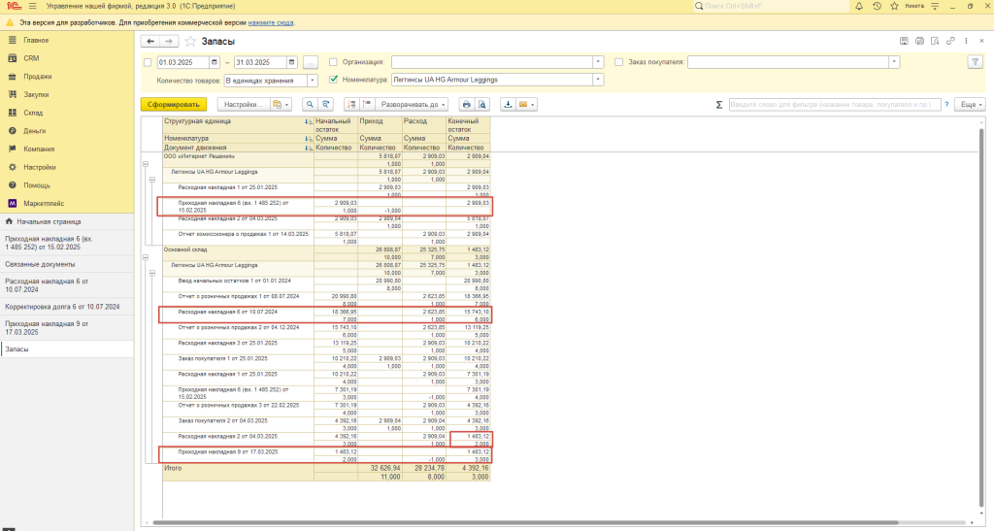994x531 pixels.
Task: Click the Сформировать button
Action: [x=174, y=105]
